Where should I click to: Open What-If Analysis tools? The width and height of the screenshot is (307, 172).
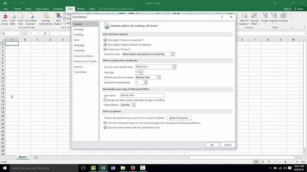coord(244,19)
